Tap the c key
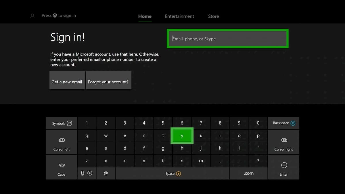The image size is (345, 194). coord(125,161)
